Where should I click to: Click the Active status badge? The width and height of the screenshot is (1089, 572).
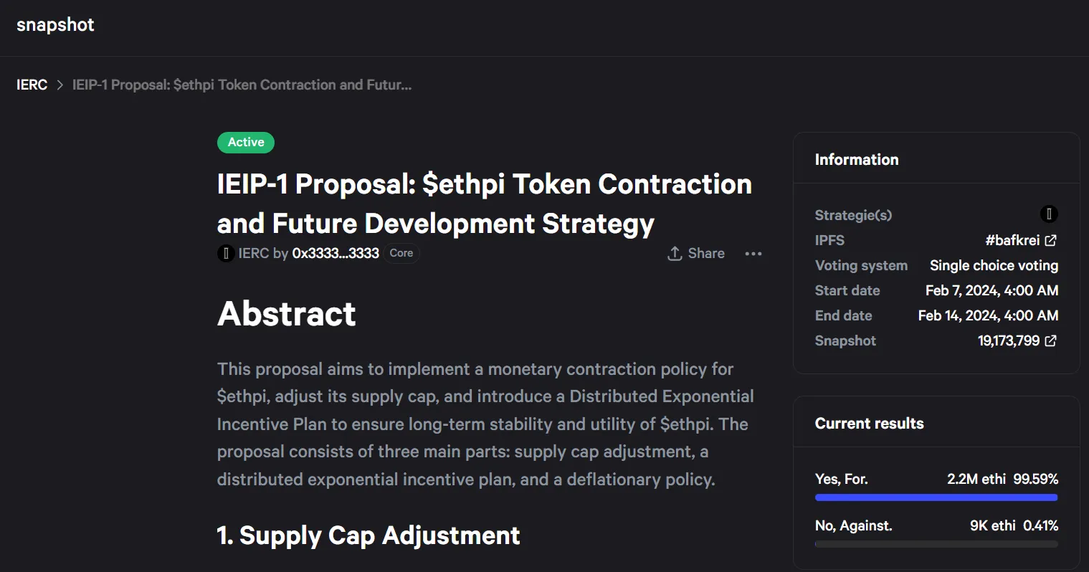point(246,142)
